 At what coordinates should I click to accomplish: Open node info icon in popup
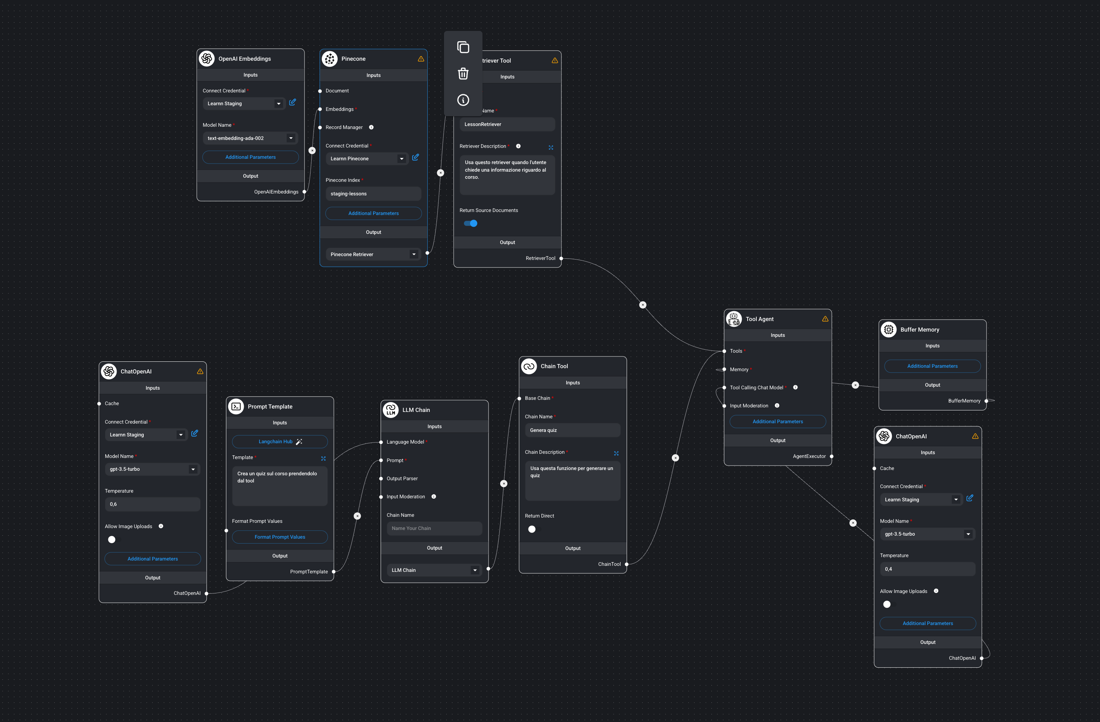pyautogui.click(x=462, y=100)
